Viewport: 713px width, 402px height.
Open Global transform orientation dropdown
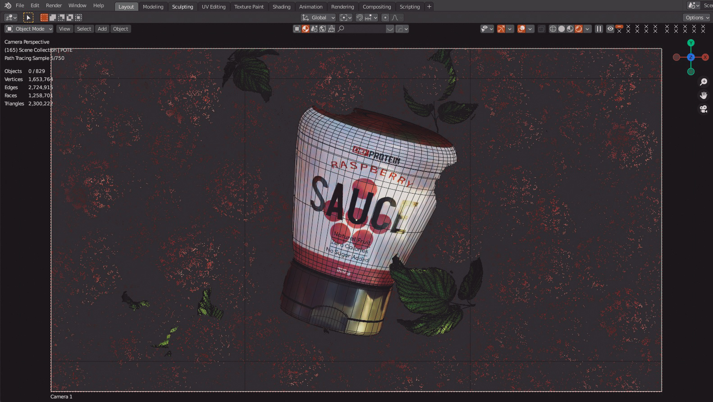[318, 18]
